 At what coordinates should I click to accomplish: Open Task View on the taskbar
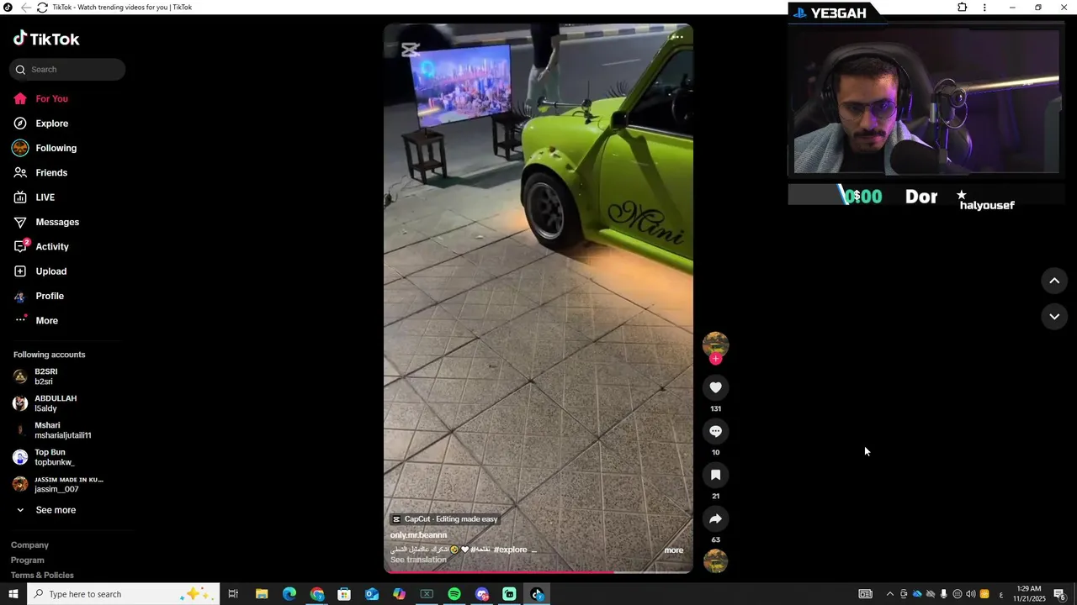pos(233,594)
